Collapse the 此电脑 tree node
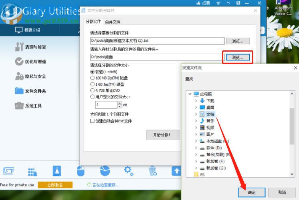The image size is (299, 200). (x=190, y=94)
